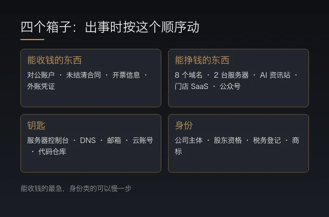Click 股东资格 item text

click(x=228, y=140)
